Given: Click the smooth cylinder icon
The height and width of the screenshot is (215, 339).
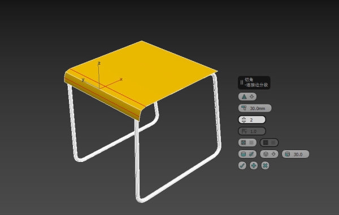Looking at the screenshot, I should (243, 154).
